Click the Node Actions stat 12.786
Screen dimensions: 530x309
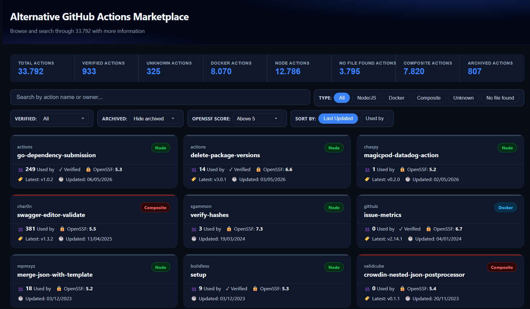(288, 72)
